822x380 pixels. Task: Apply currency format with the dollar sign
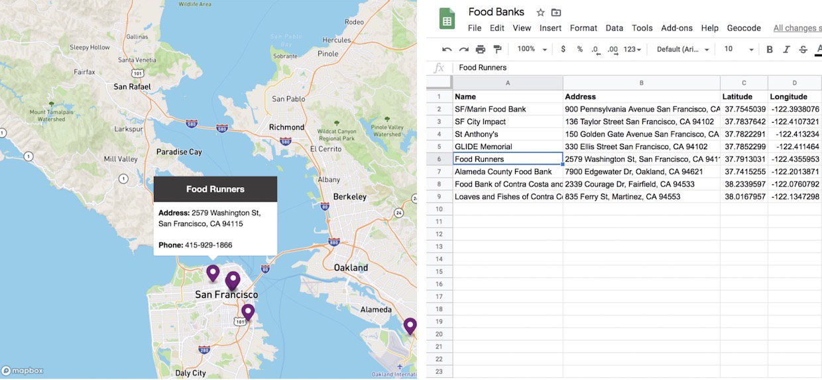tap(563, 50)
